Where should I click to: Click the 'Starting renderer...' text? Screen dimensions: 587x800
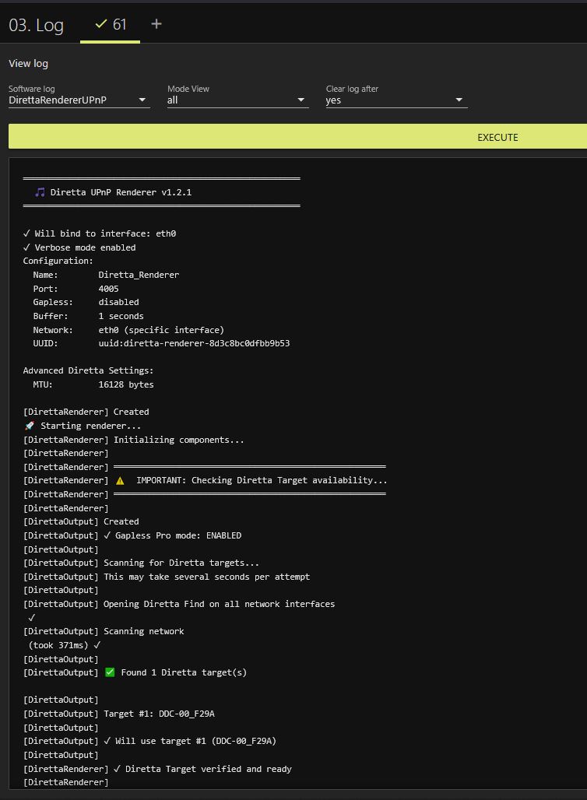pos(90,426)
